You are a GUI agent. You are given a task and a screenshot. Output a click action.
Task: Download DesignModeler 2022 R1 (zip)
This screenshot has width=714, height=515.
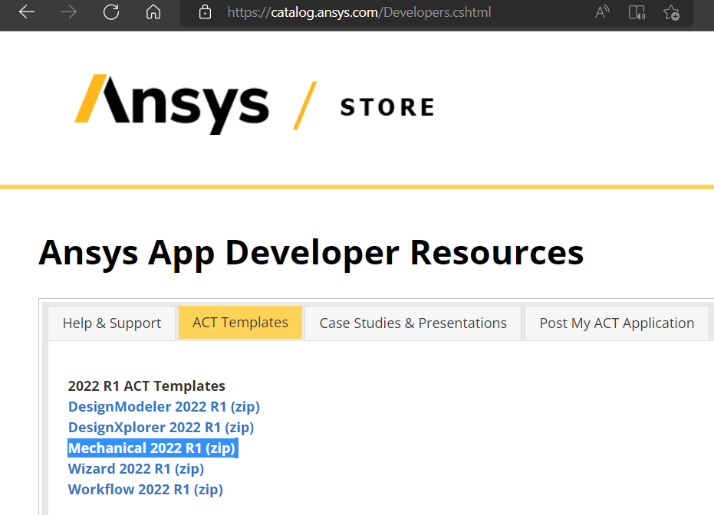click(x=164, y=406)
